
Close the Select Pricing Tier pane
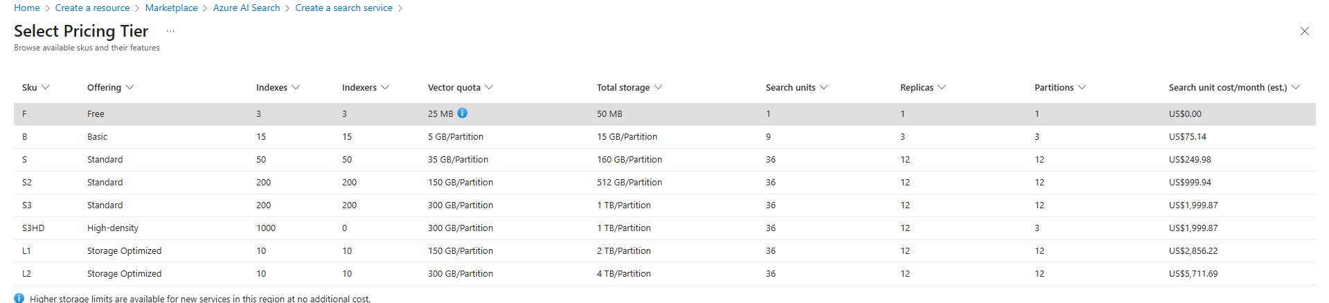tap(1304, 31)
